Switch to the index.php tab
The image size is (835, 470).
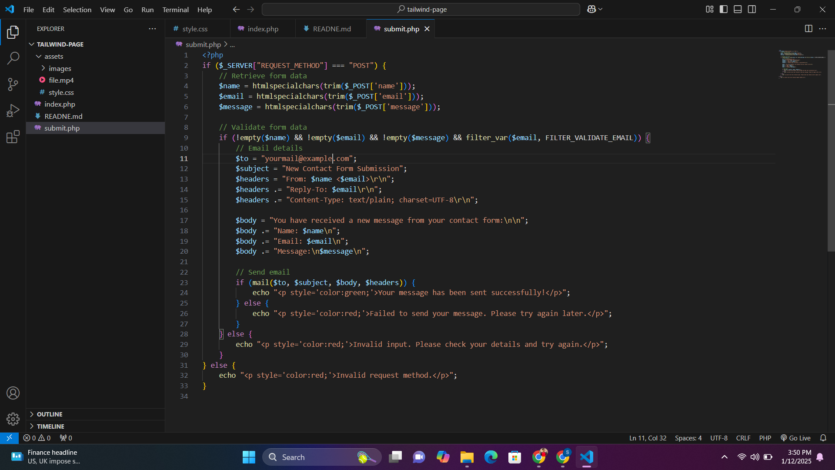click(263, 29)
